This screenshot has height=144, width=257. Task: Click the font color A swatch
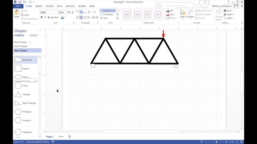pyautogui.click(x=62, y=17)
